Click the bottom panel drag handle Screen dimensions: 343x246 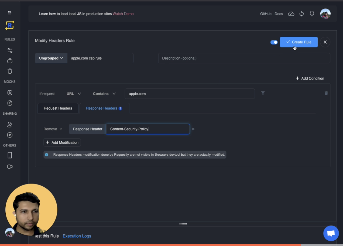183,224
